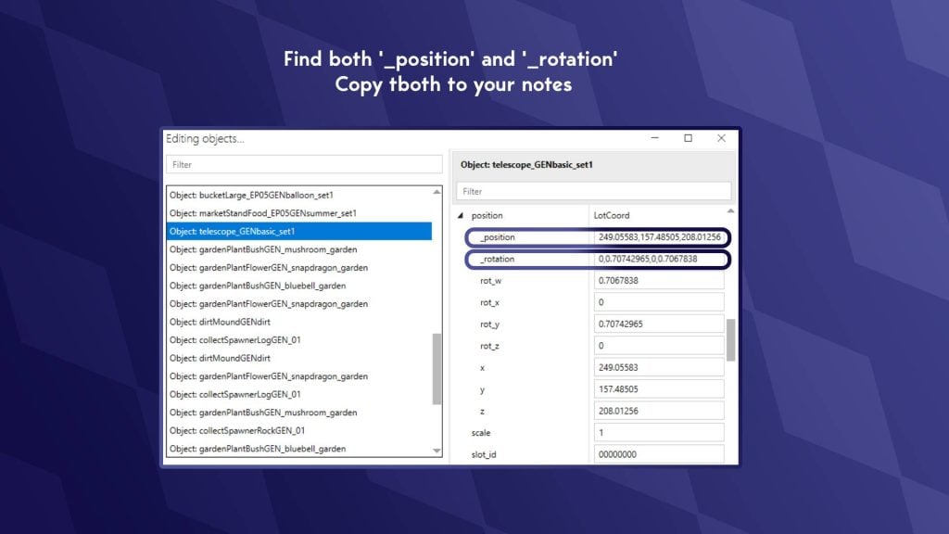Viewport: 949px width, 534px height.
Task: Select telescope_GENbasic_set1 object in list
Action: click(x=298, y=232)
